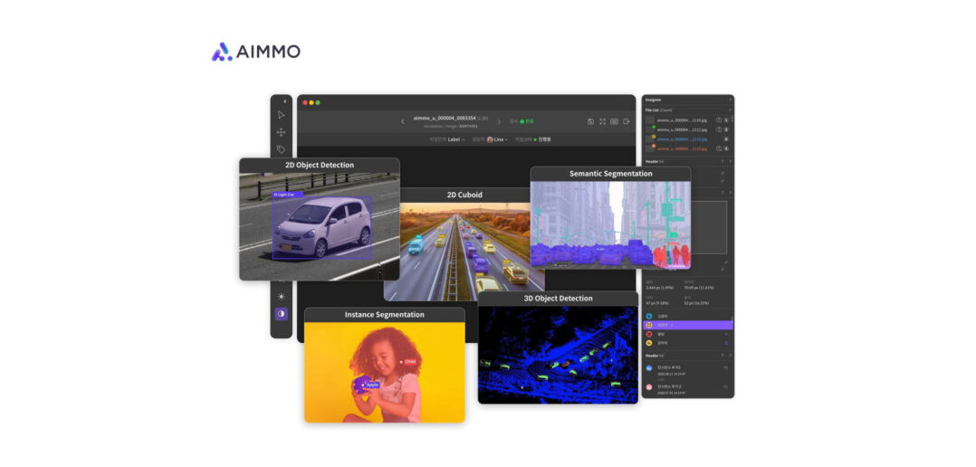976x467 pixels.
Task: Collapse the left toolbar arrow
Action: pyautogui.click(x=284, y=100)
